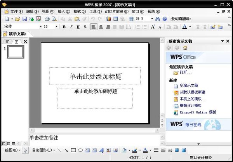
Task: Click the Undo arrow icon
Action: (93, 19)
